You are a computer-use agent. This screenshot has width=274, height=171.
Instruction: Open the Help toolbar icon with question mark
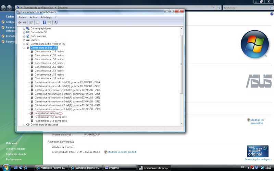[45, 23]
